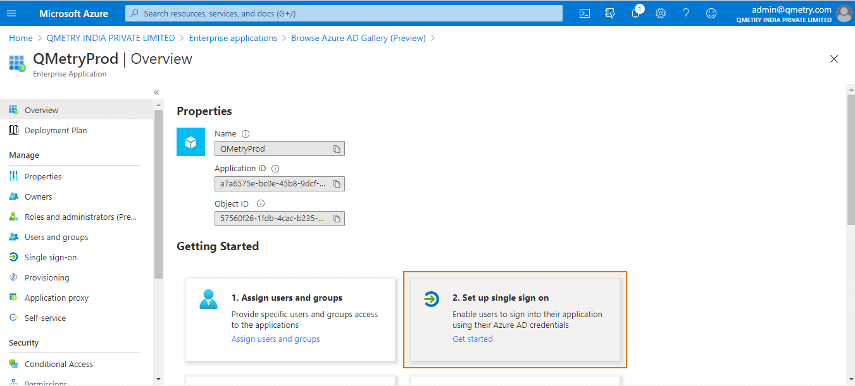The height and width of the screenshot is (386, 855).
Task: Click Assign users and groups link
Action: tap(275, 339)
